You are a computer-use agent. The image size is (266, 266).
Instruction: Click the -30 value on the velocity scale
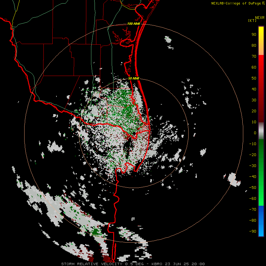(253, 166)
